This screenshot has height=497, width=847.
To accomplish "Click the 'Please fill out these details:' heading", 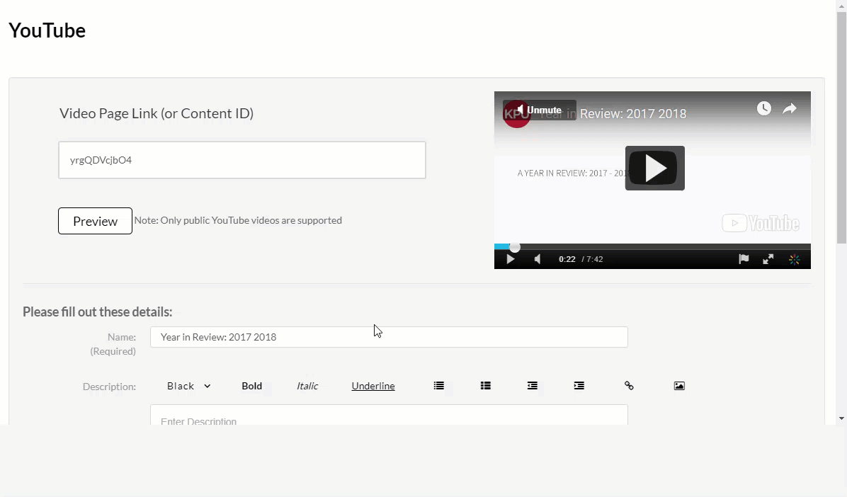I will pos(97,312).
